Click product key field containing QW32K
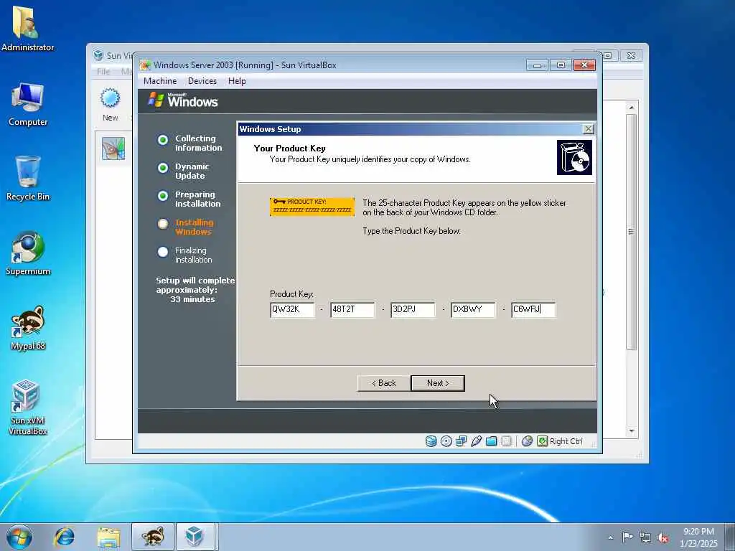The width and height of the screenshot is (735, 551). click(x=292, y=309)
